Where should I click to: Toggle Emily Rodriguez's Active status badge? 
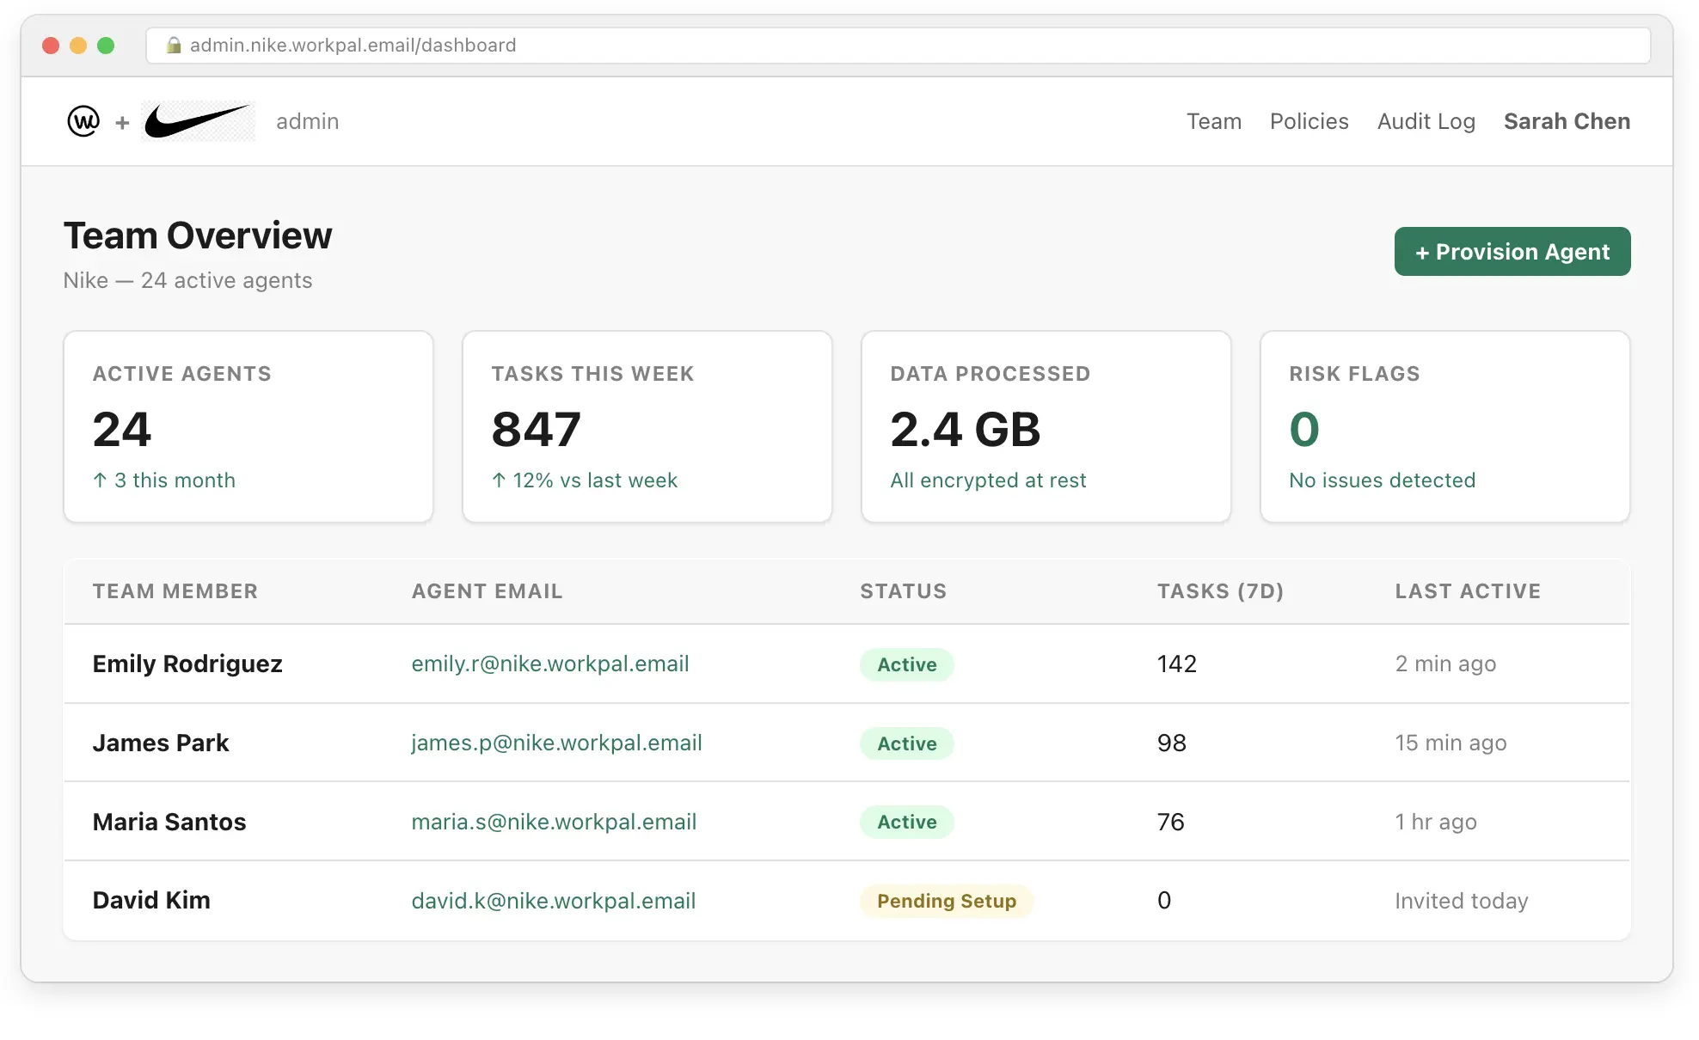pyautogui.click(x=906, y=664)
